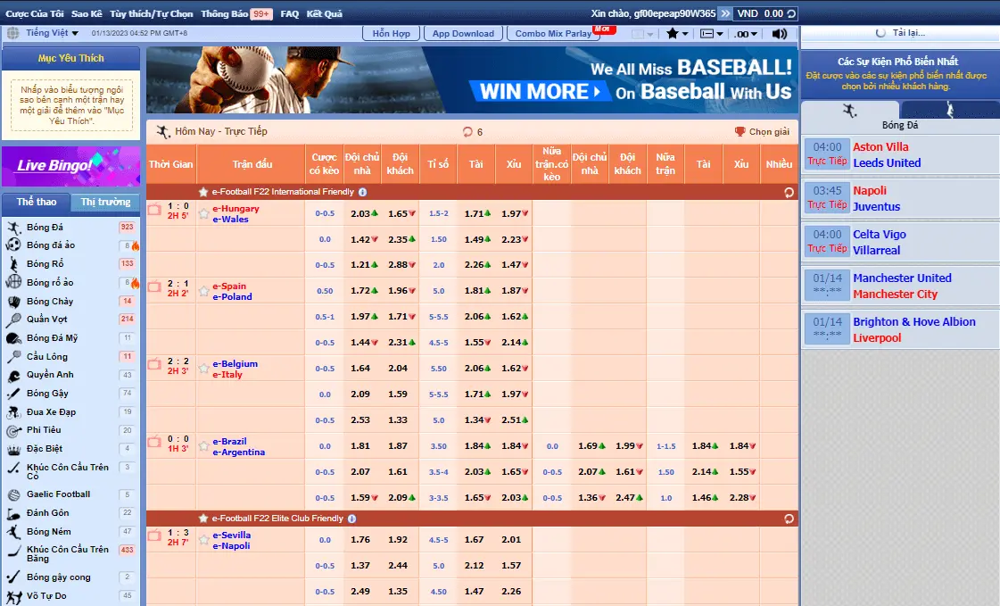Click refresh icon beside VND balance
This screenshot has width=1000, height=606.
791,13
